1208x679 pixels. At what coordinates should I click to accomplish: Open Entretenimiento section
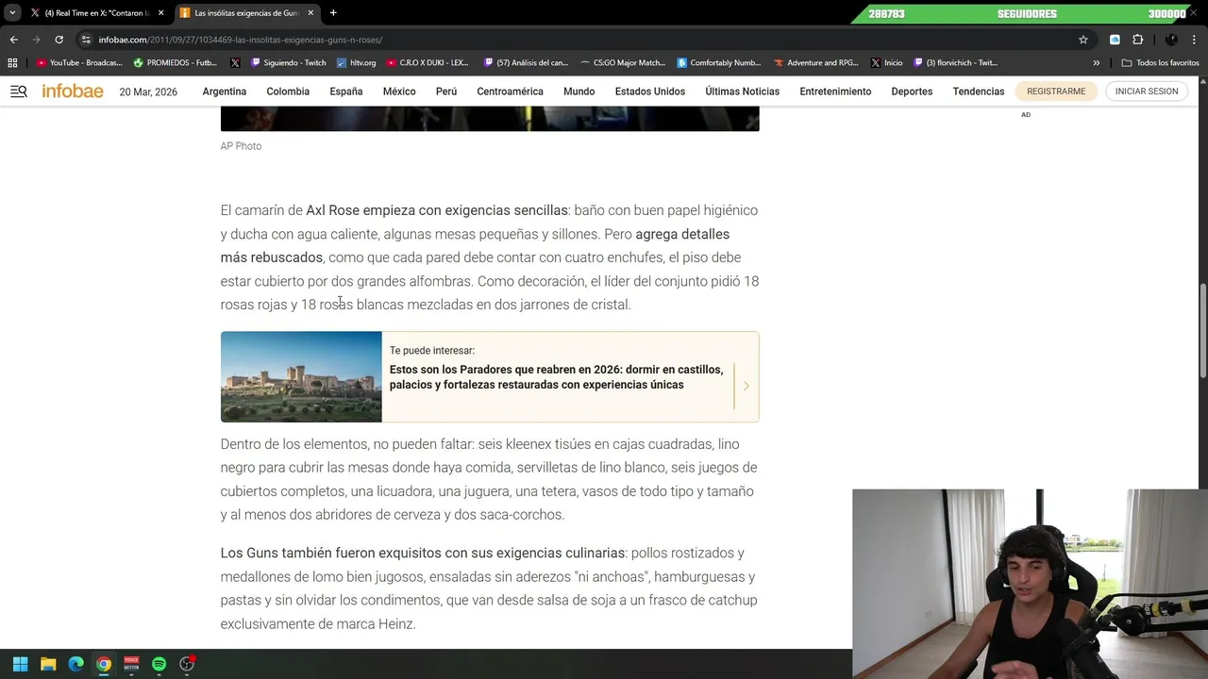835,91
